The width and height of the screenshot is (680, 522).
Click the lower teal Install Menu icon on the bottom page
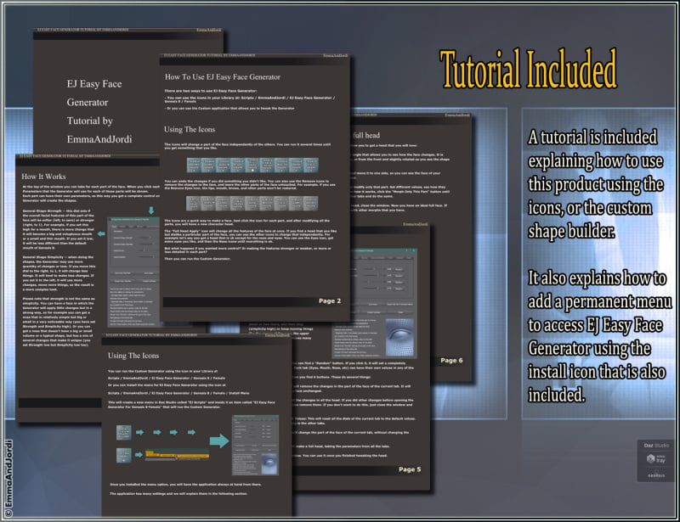click(x=124, y=455)
